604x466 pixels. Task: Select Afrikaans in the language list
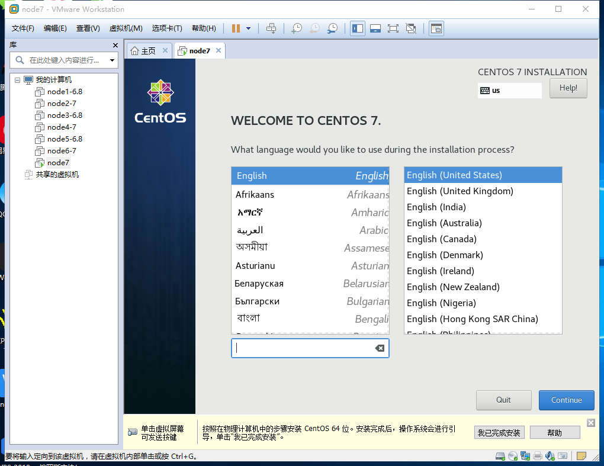click(x=310, y=194)
